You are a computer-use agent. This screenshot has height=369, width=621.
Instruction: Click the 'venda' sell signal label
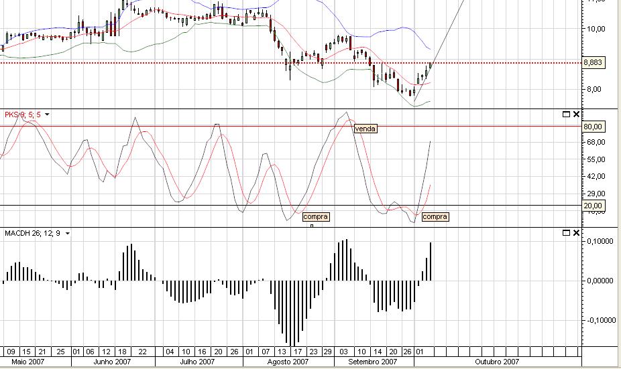pyautogui.click(x=365, y=129)
